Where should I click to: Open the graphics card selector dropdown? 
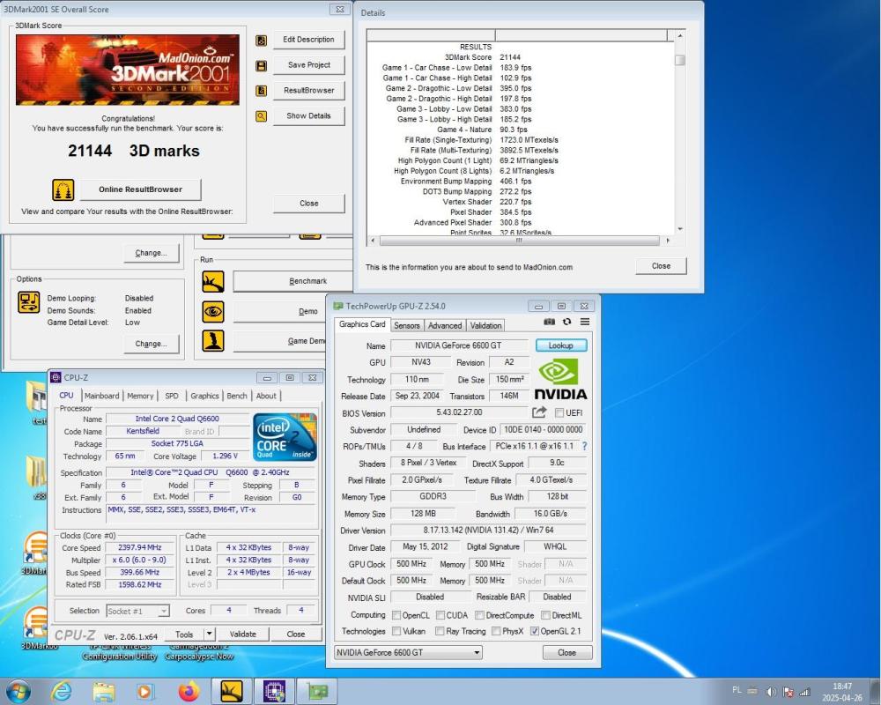click(477, 652)
